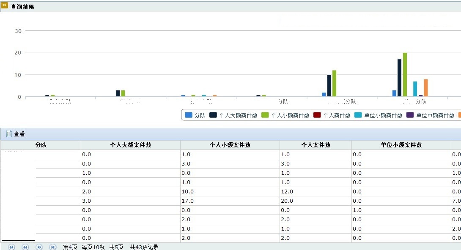The image size is (461, 250).
Task: Go to previous page pagination icon
Action: (25, 247)
